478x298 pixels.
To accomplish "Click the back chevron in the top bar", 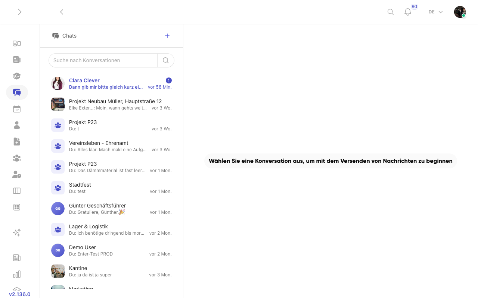I will click(x=62, y=12).
